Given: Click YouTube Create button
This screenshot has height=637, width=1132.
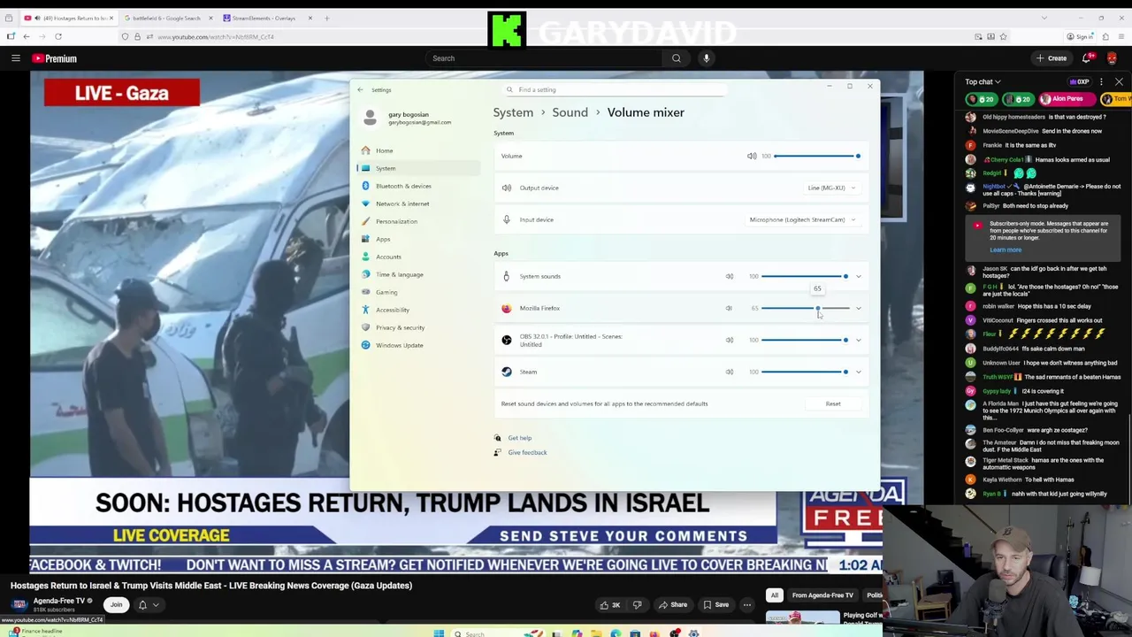Looking at the screenshot, I should coord(1052,58).
